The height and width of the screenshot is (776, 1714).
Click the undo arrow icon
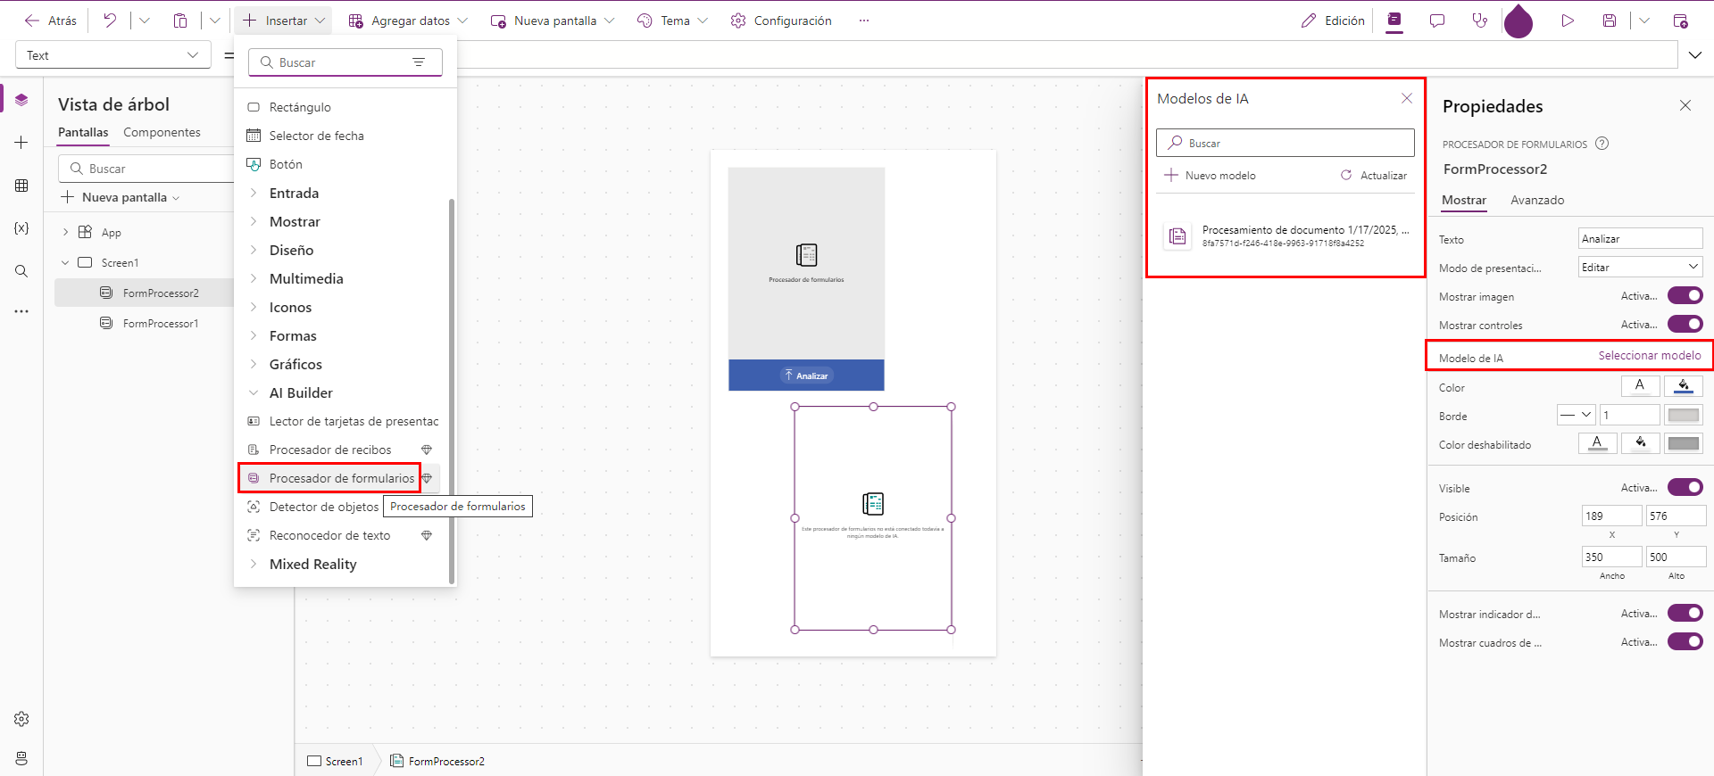(x=110, y=21)
